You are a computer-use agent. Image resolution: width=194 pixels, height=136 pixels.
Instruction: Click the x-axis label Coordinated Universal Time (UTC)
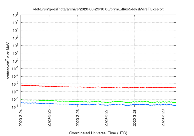(98, 133)
